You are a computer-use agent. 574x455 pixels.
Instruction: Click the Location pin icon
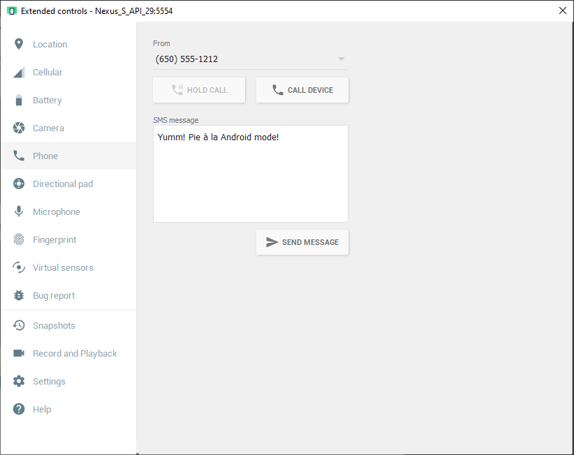(x=19, y=44)
